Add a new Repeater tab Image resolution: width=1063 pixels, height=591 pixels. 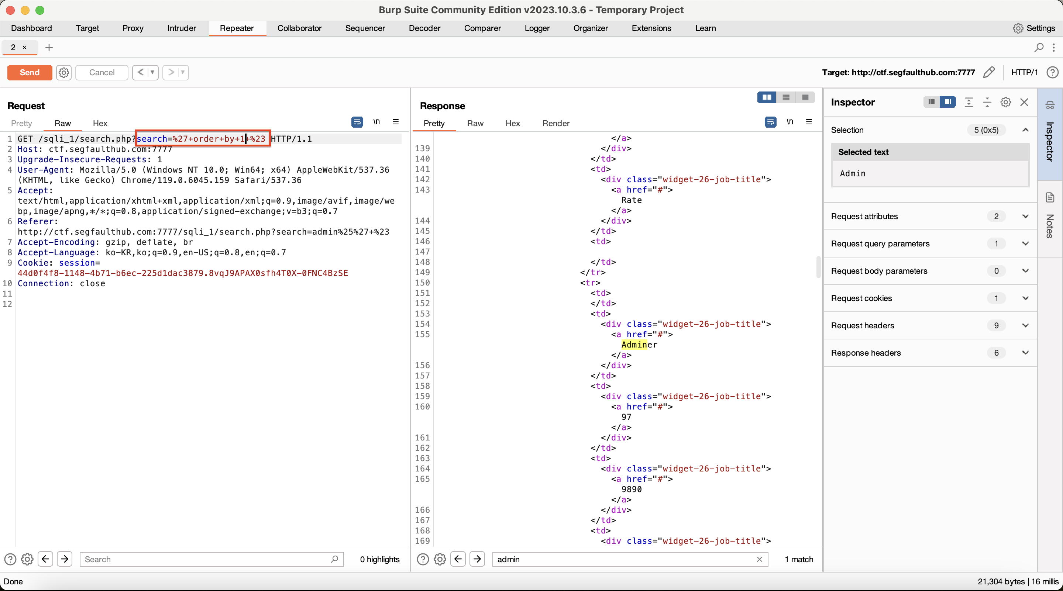tap(49, 48)
